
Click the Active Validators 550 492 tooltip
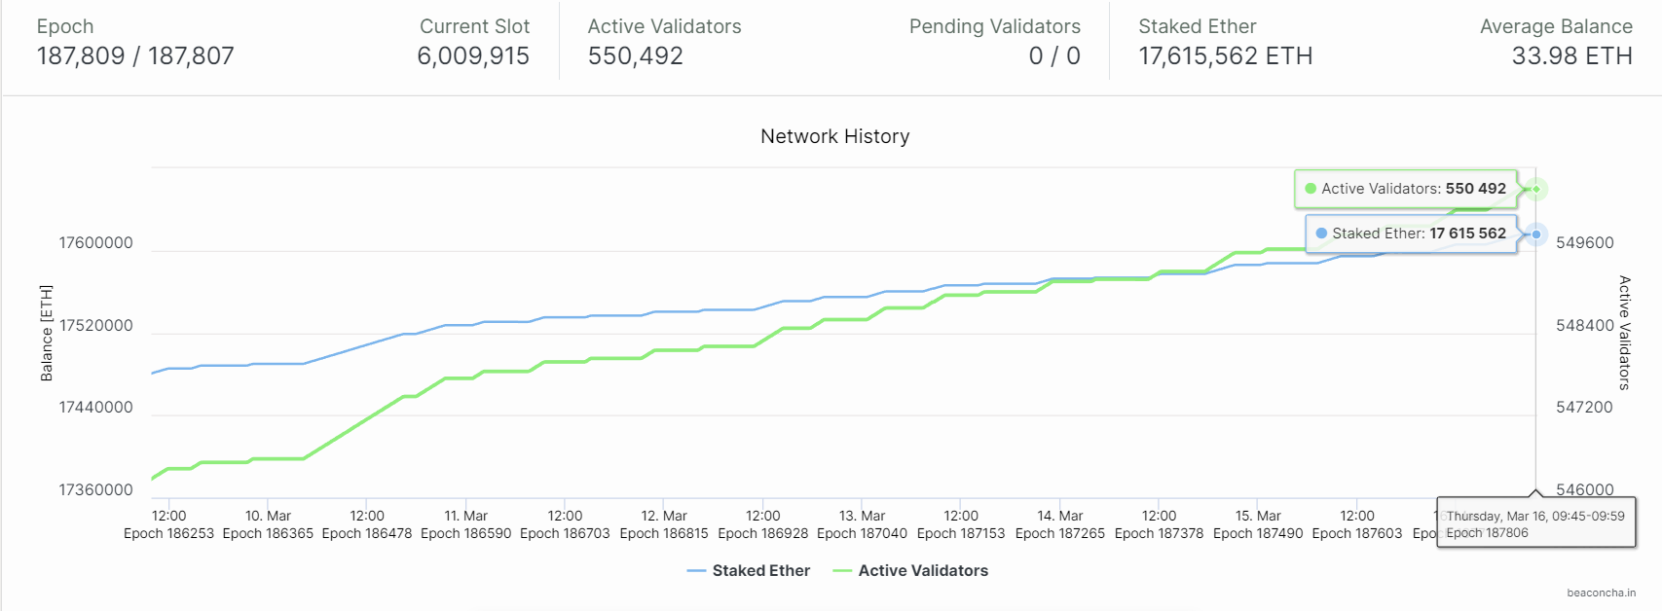(1406, 189)
